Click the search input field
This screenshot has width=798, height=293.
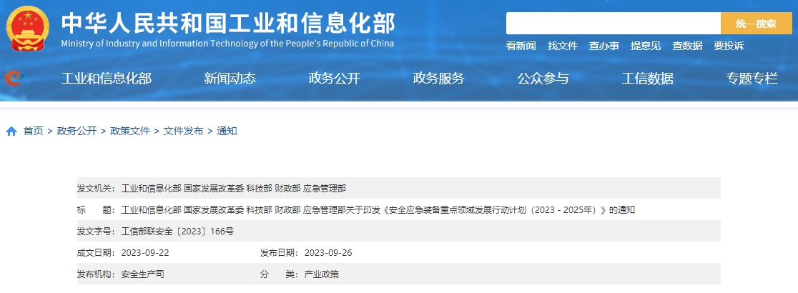click(614, 24)
